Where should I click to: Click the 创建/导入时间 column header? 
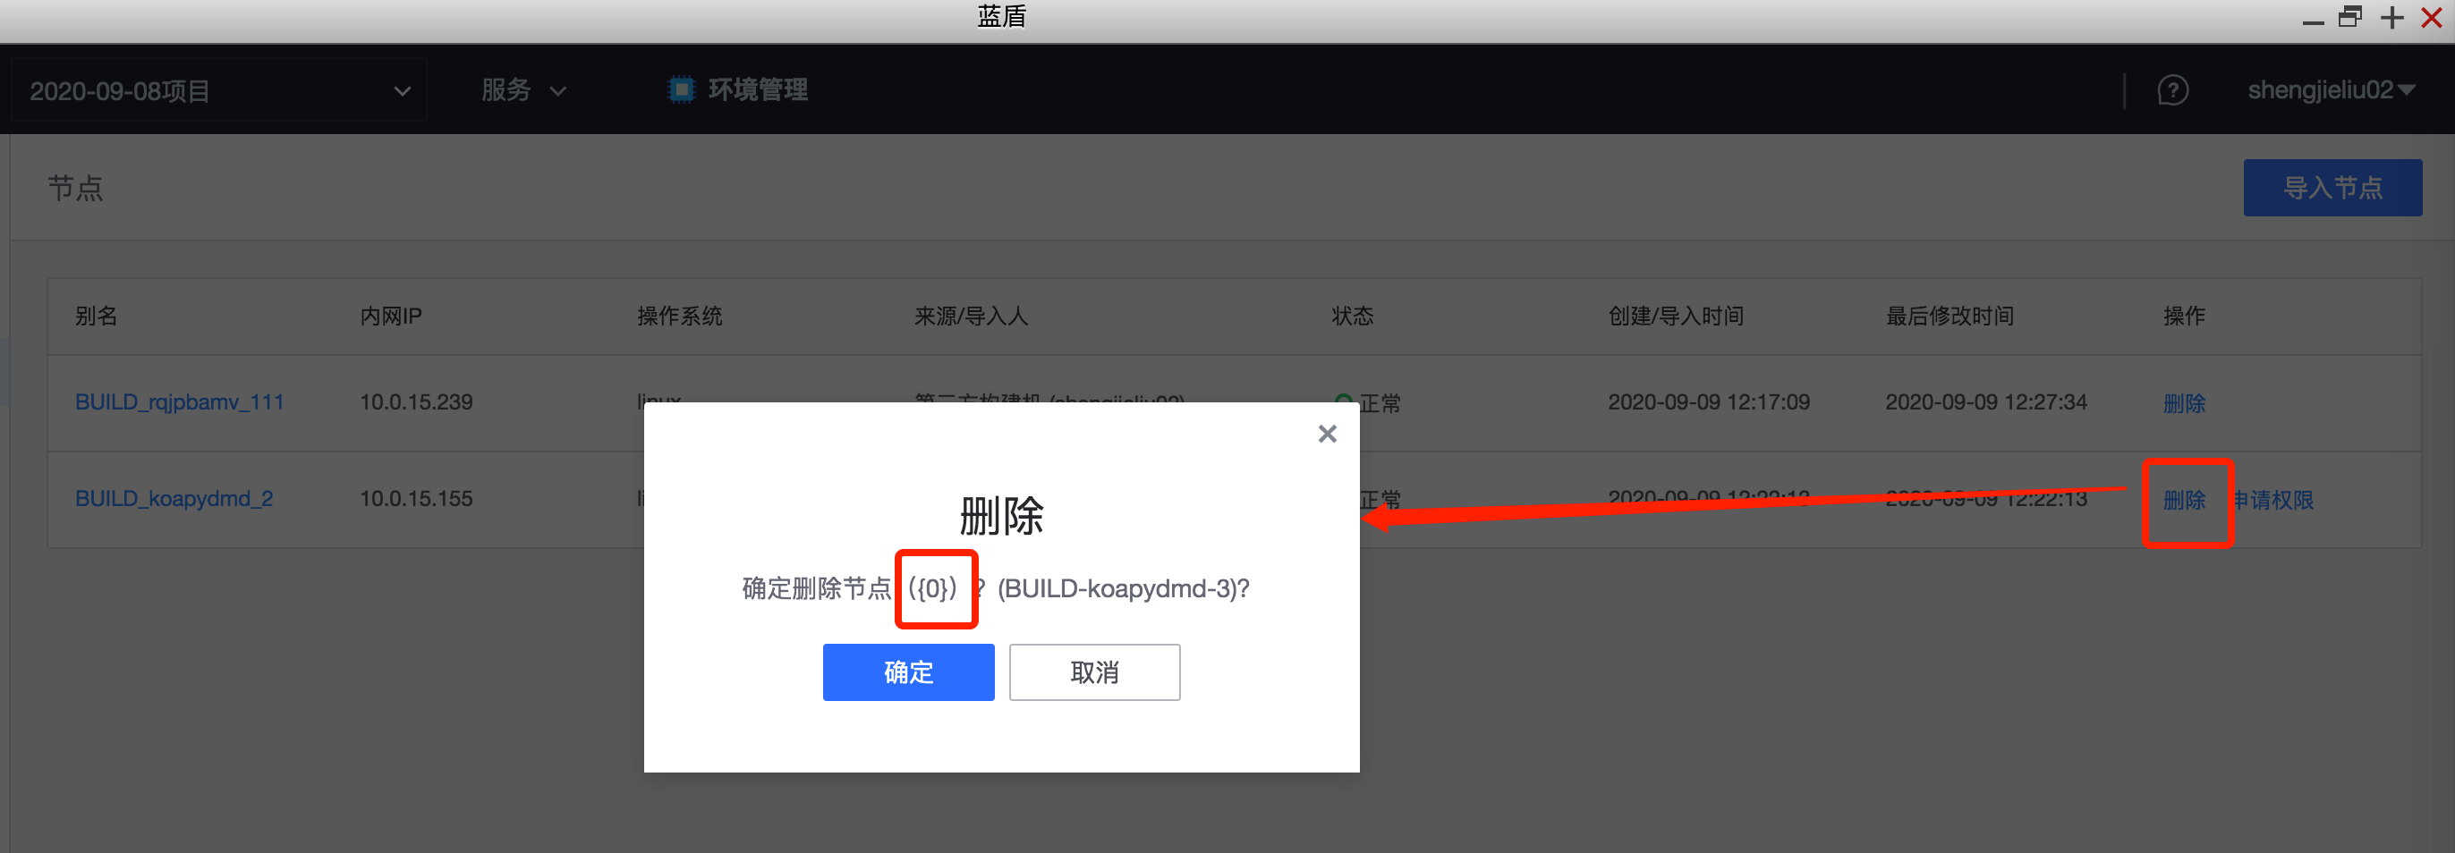coord(1676,316)
